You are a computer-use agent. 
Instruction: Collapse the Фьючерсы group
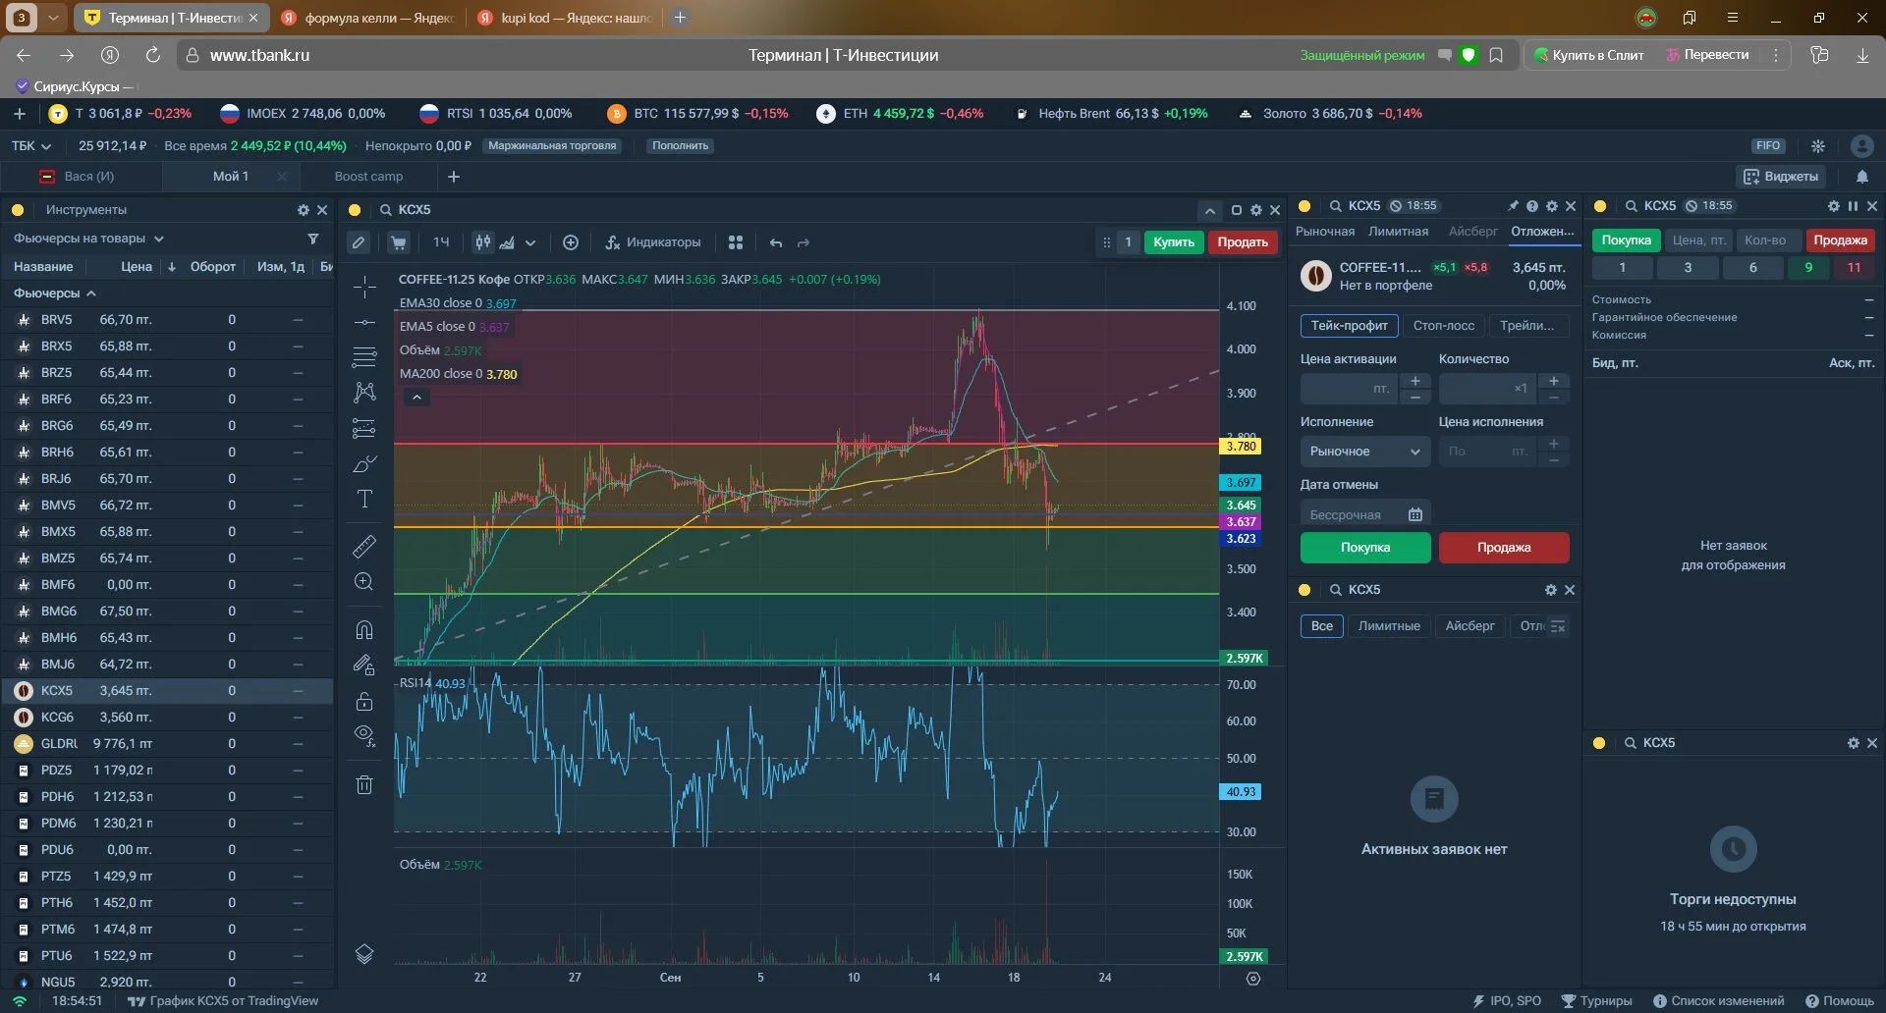(55, 293)
